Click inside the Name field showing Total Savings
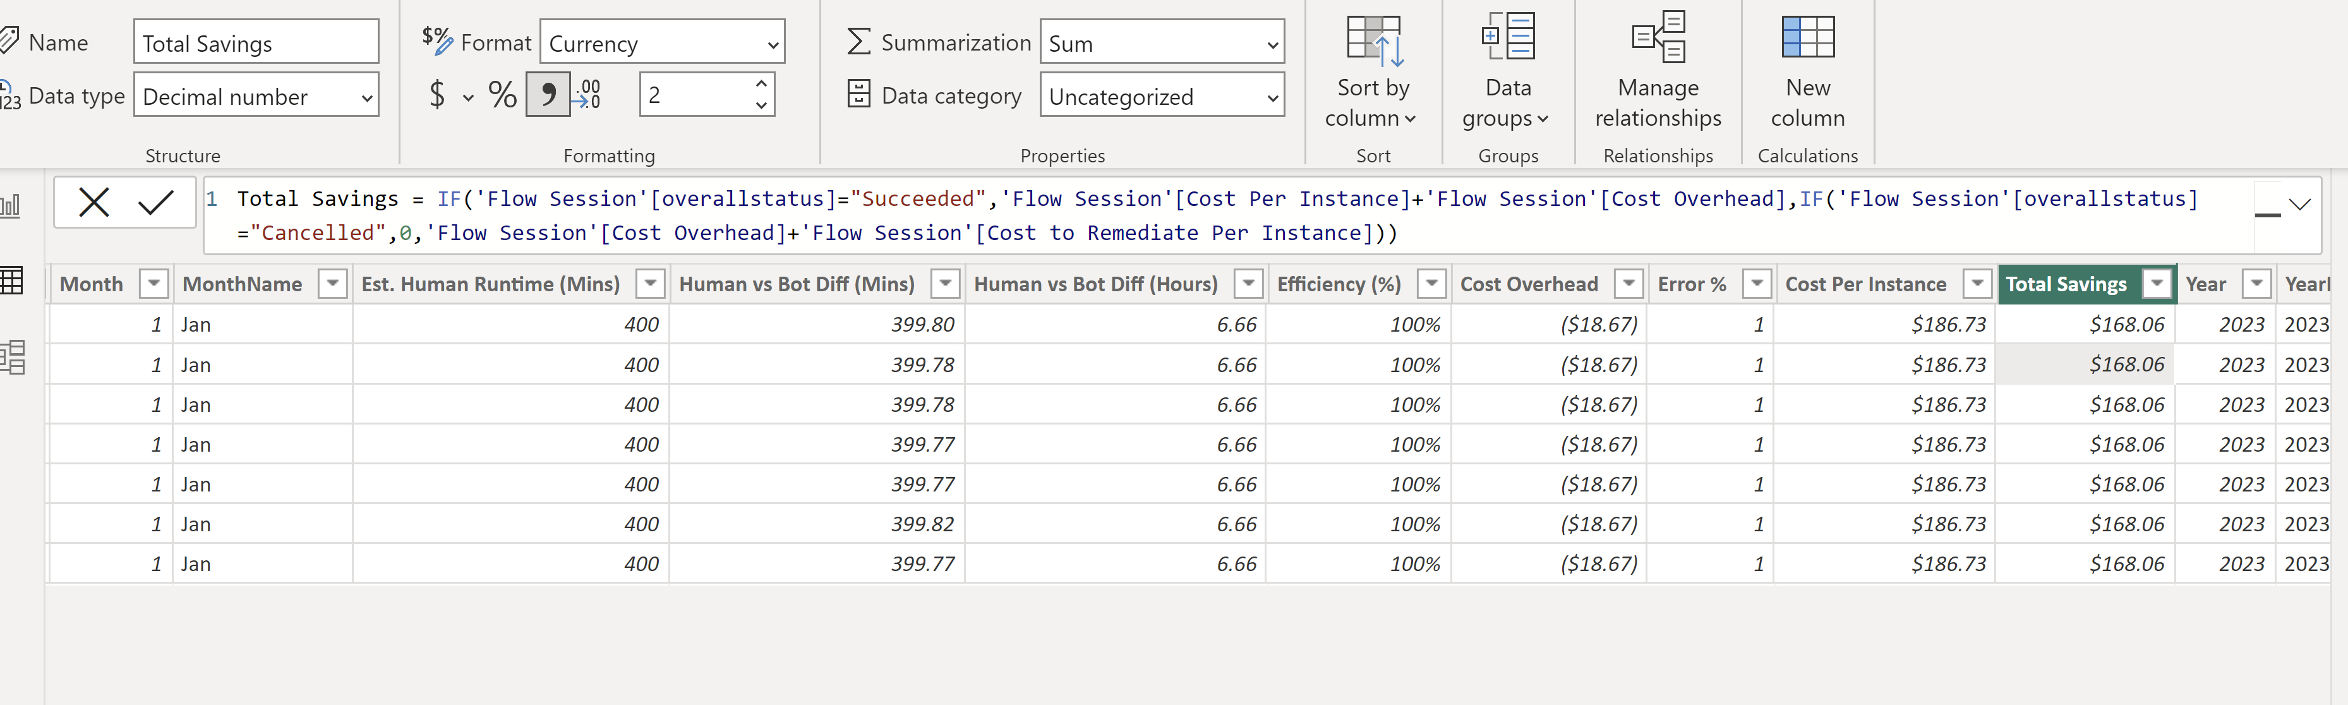 click(x=255, y=42)
